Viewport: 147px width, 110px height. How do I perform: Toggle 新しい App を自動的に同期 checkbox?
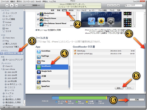point(36,30)
